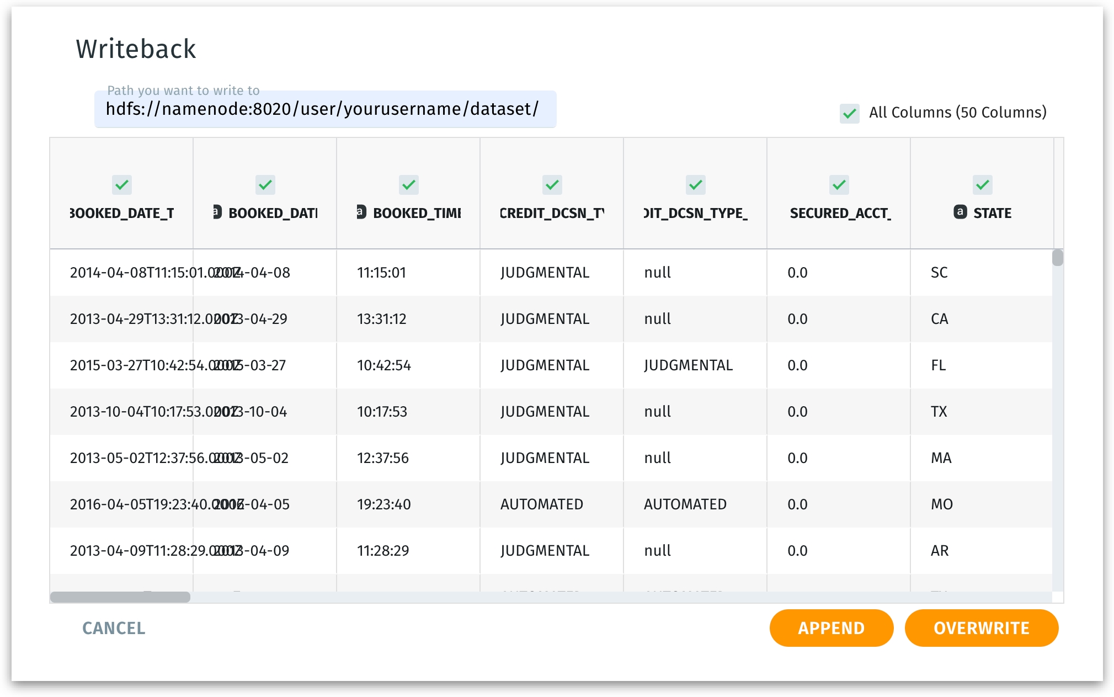Click the 19:23:40 booked time cell

click(383, 504)
